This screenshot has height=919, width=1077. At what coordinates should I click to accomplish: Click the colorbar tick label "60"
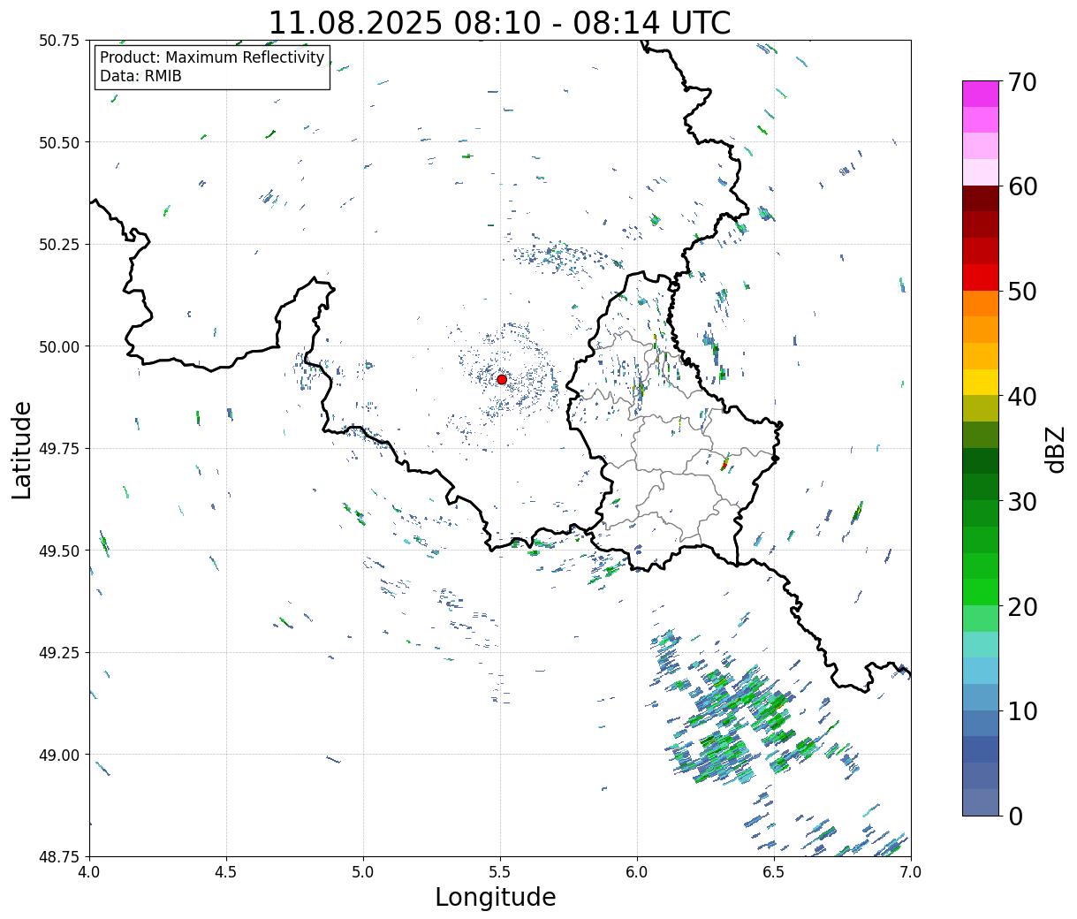point(1021,186)
